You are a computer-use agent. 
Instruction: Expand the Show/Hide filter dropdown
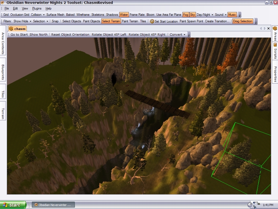pyautogui.click(x=22, y=21)
